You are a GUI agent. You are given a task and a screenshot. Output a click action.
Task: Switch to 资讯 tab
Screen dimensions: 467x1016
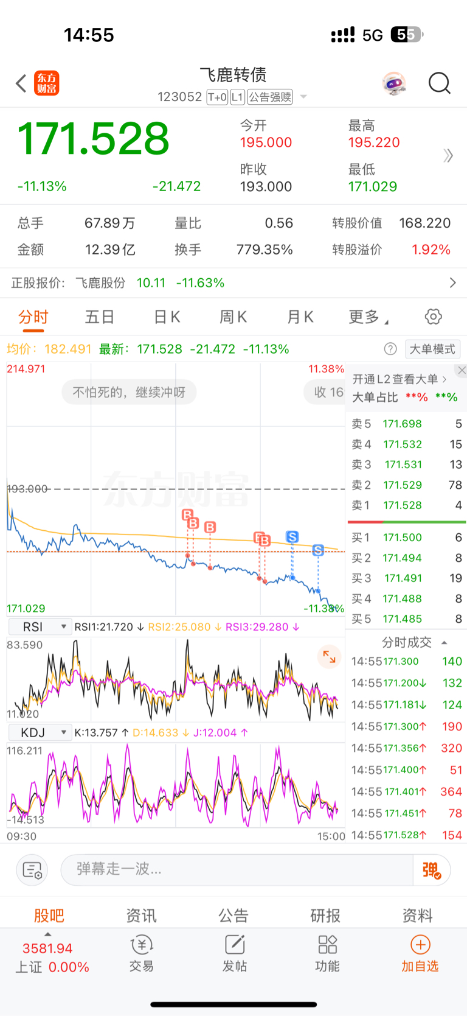tap(141, 916)
